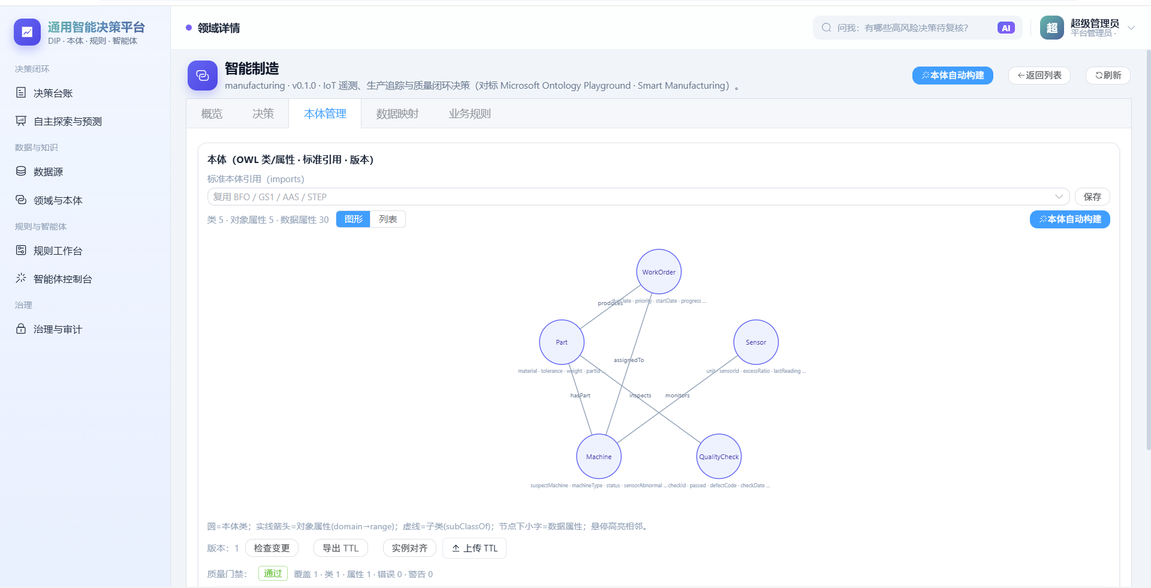Select the 本体管理 tab
The width and height of the screenshot is (1151, 588).
(325, 114)
